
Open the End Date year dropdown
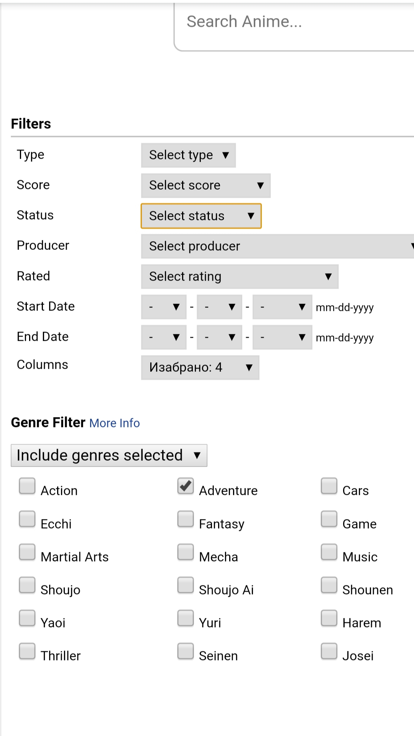(282, 337)
